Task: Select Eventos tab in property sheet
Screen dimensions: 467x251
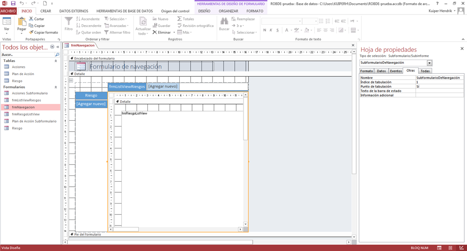Action: pos(396,71)
